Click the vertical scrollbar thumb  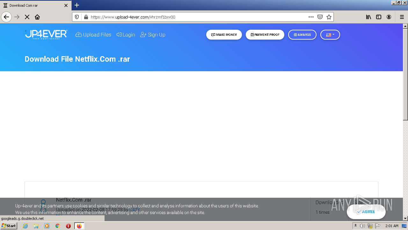(x=405, y=74)
